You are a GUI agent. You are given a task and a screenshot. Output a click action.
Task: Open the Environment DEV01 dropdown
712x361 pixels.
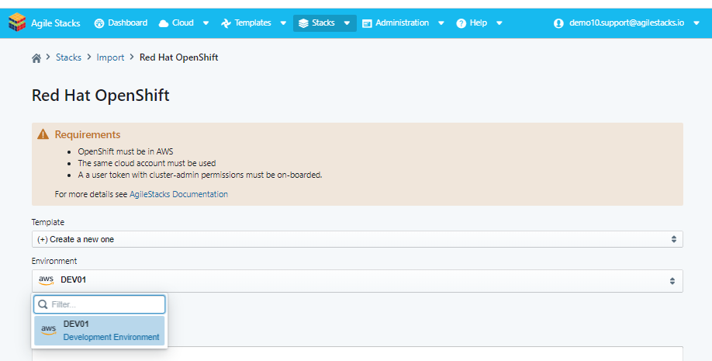coord(358,280)
